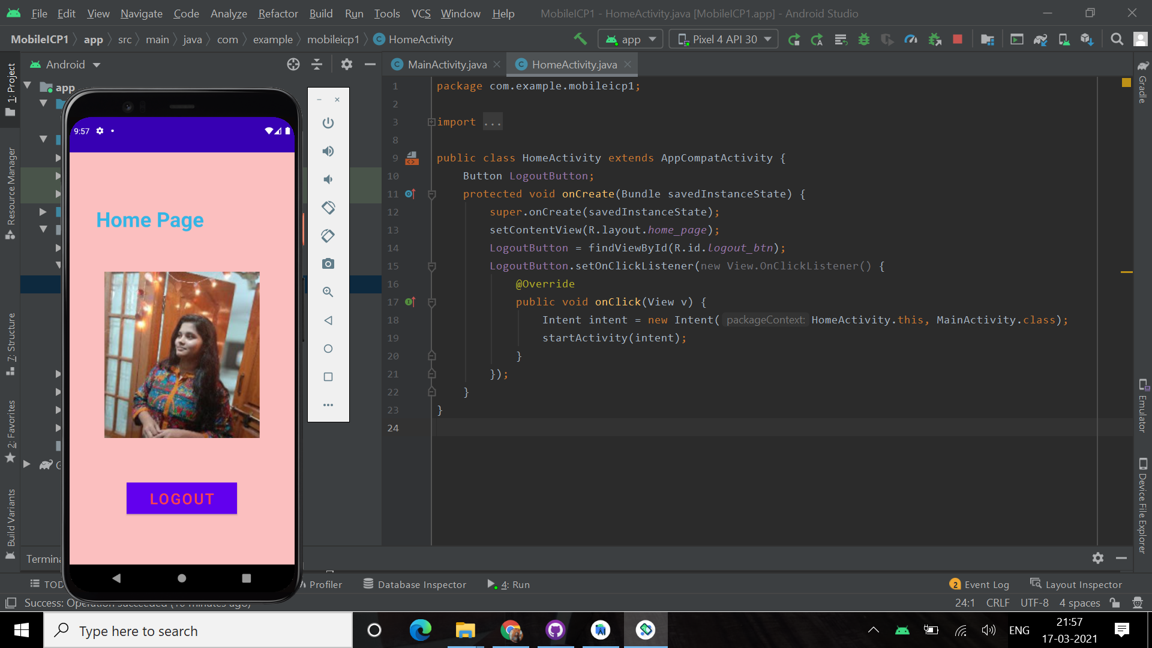The image size is (1152, 648).
Task: Open the Refactor menu
Action: 278,13
